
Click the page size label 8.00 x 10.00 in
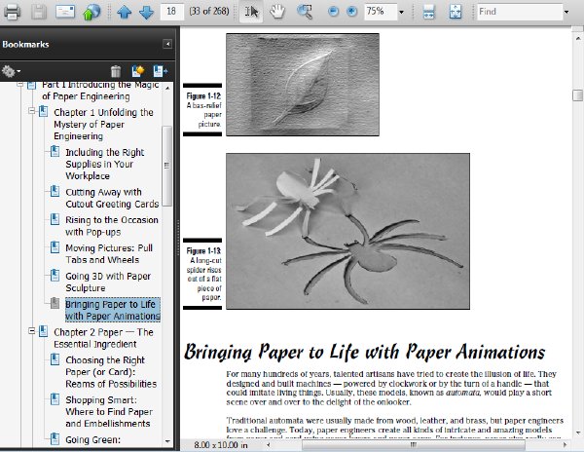click(221, 445)
